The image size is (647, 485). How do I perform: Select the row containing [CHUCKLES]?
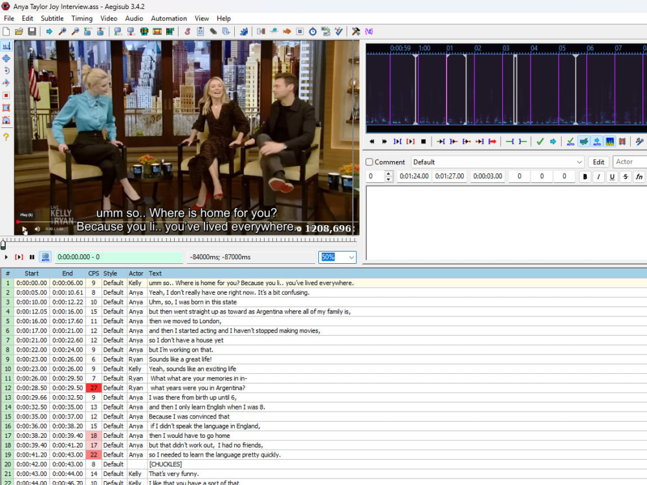323,464
